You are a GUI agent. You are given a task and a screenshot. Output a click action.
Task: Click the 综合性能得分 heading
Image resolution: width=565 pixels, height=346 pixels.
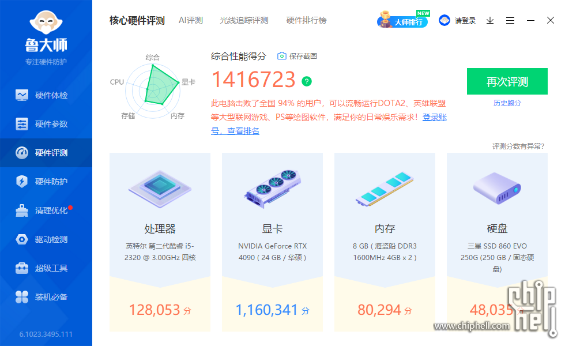pos(238,57)
